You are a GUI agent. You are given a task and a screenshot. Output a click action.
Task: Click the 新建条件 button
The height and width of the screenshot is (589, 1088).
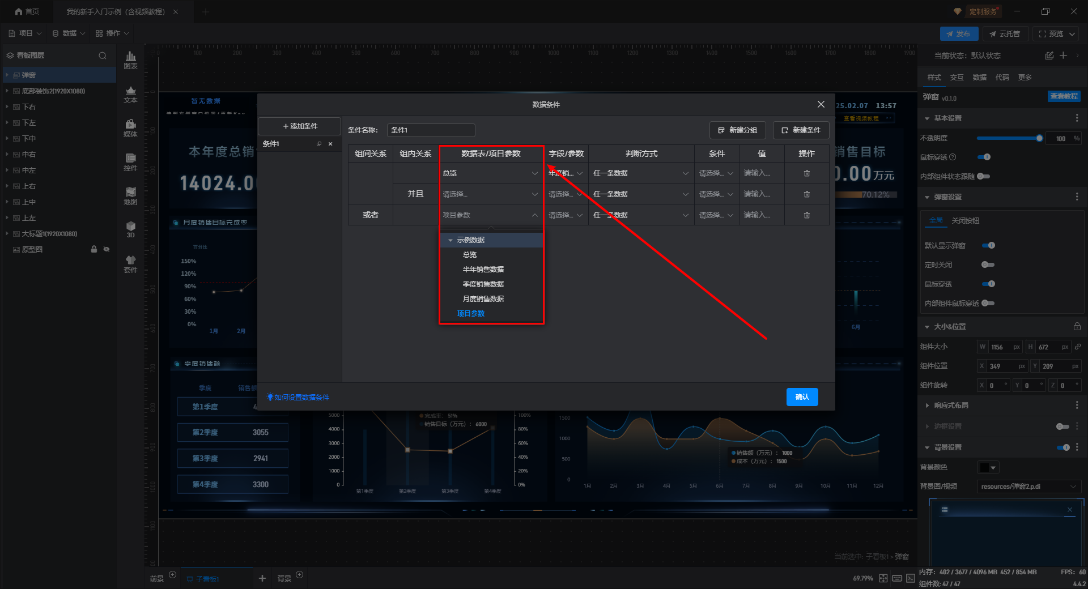click(801, 130)
